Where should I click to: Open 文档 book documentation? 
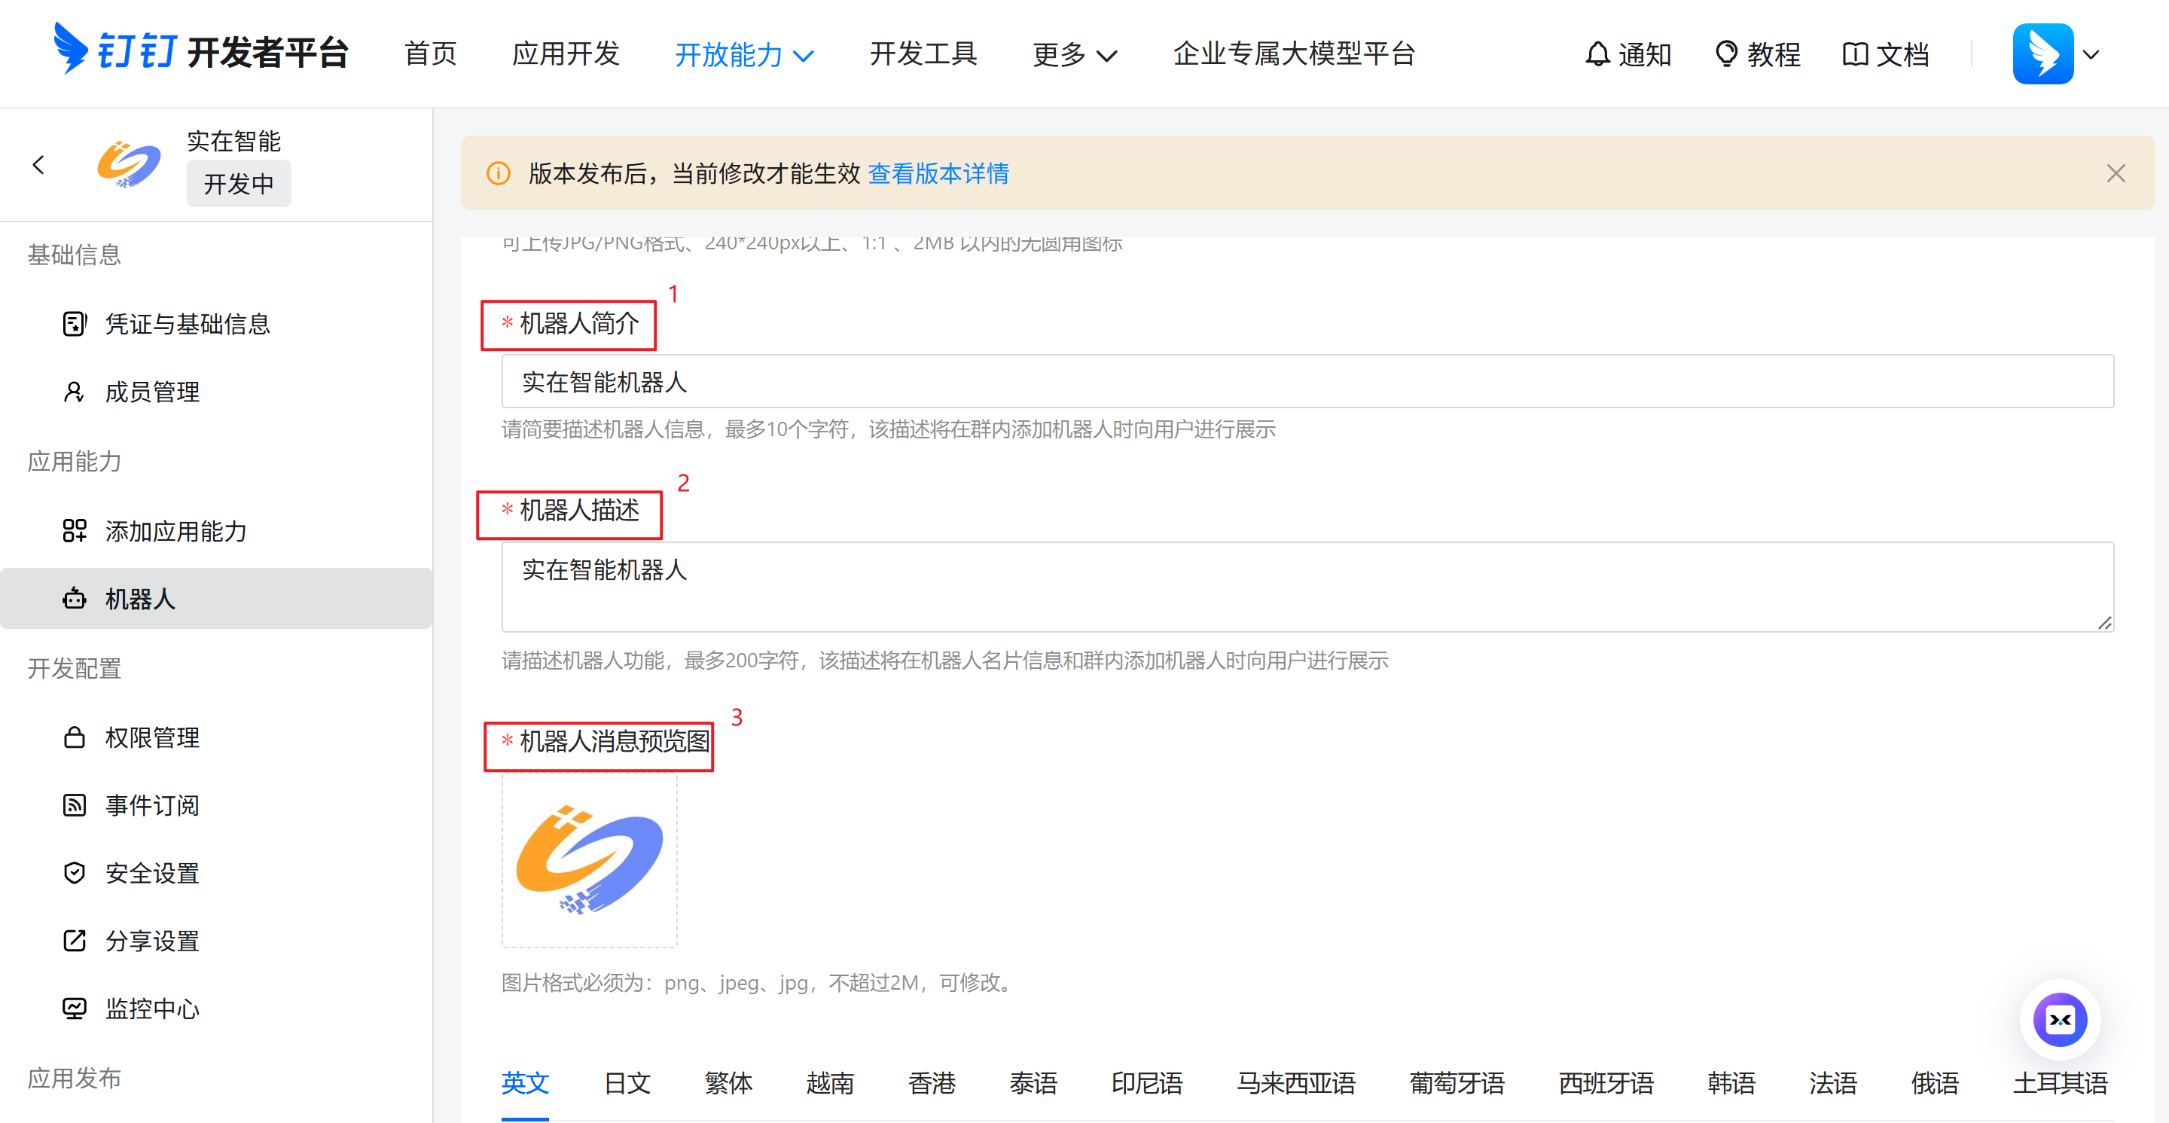[1884, 55]
